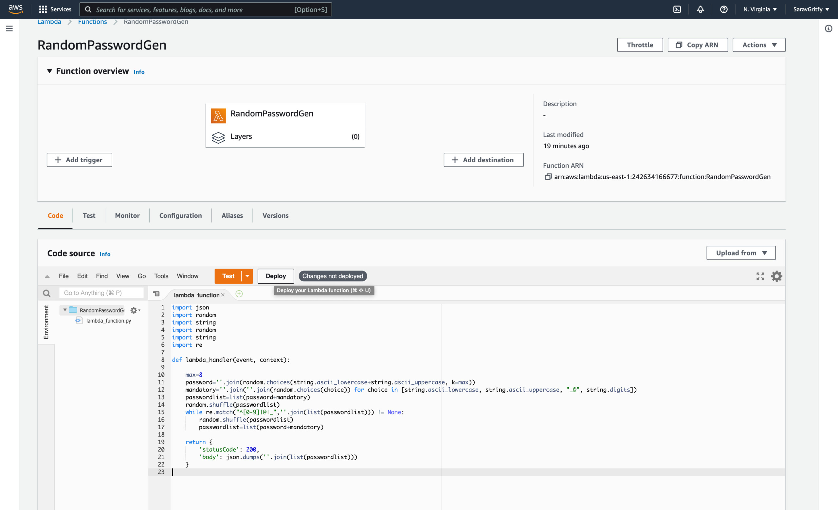Screen dimensions: 838x510
Task: Open the notifications bell
Action: [700, 9]
